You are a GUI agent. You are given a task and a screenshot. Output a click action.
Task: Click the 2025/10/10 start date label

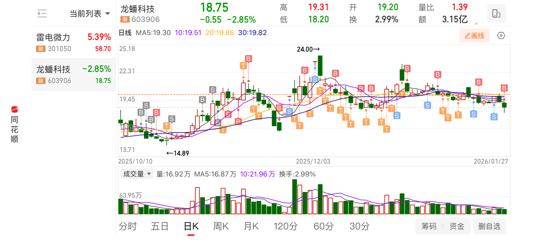[x=135, y=161]
